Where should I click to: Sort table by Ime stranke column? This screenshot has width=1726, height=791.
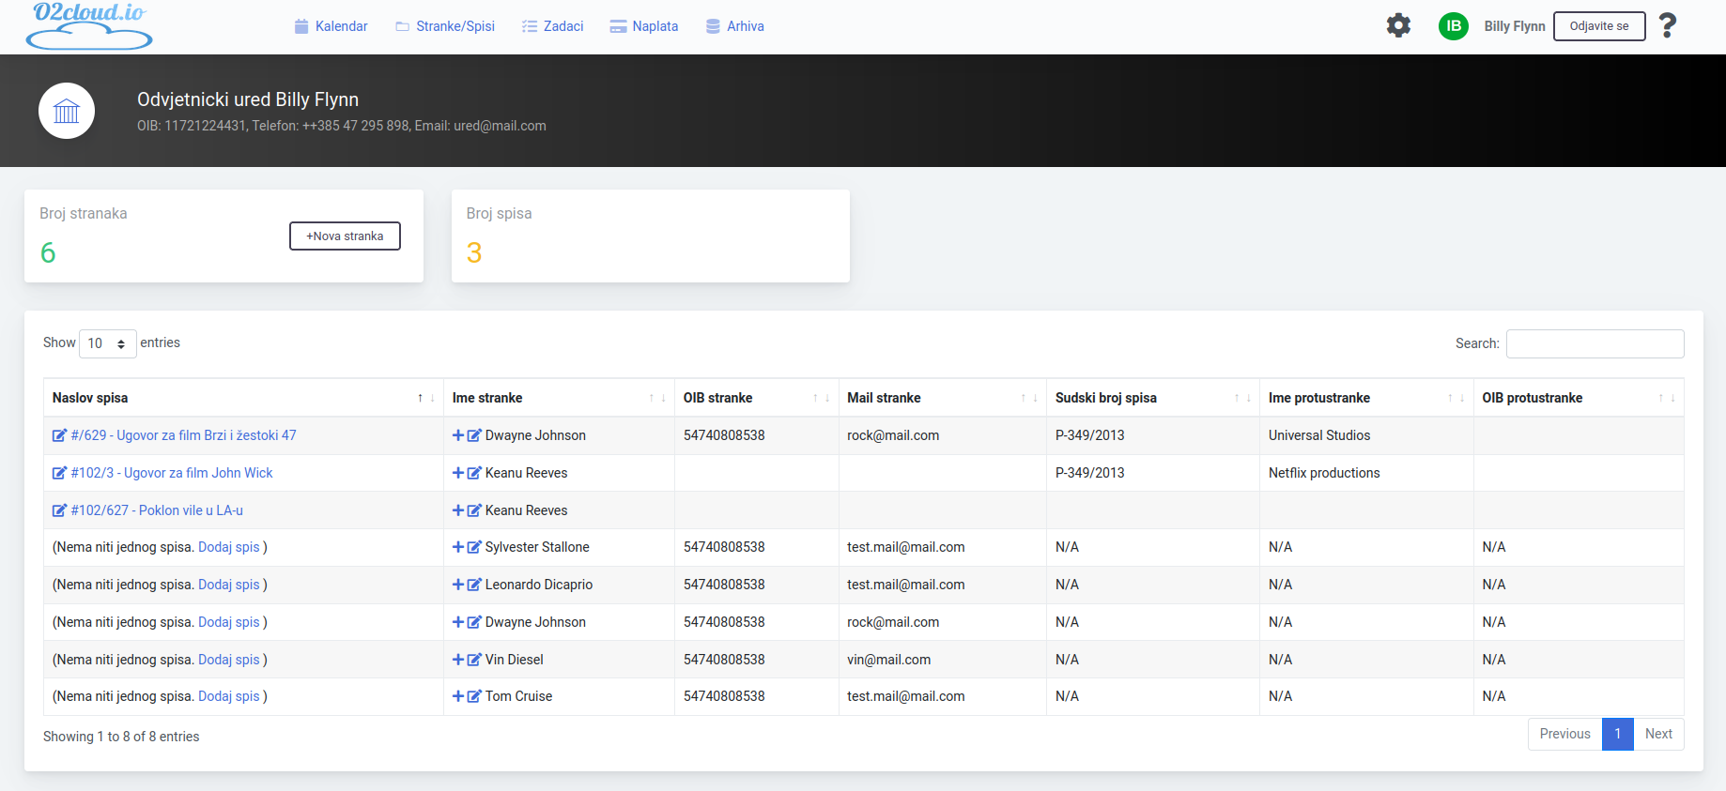click(558, 398)
